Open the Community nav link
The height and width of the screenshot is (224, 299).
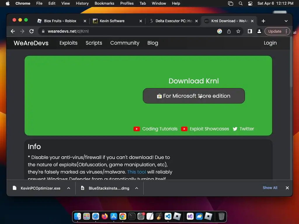click(x=125, y=43)
